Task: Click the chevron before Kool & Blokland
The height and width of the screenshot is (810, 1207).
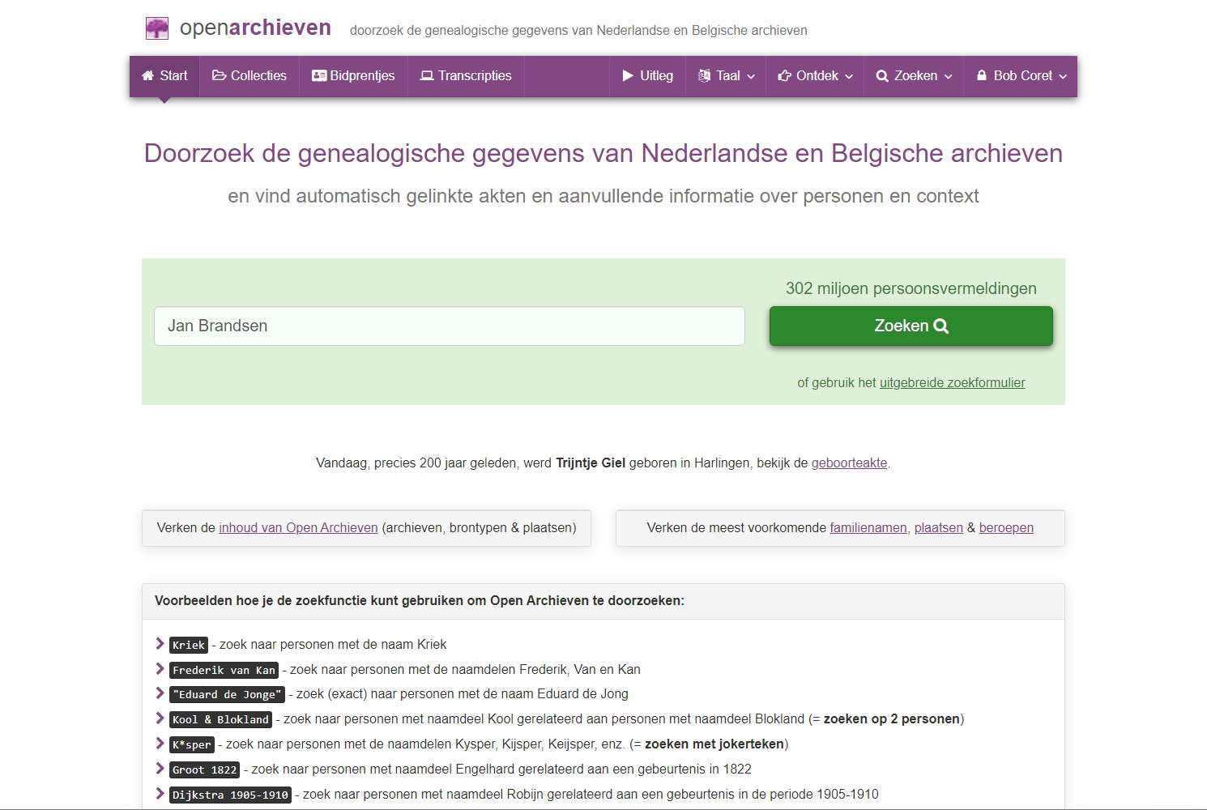Action: (x=160, y=718)
